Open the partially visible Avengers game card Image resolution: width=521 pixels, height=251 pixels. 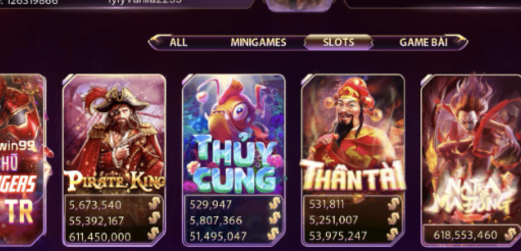(x=22, y=160)
